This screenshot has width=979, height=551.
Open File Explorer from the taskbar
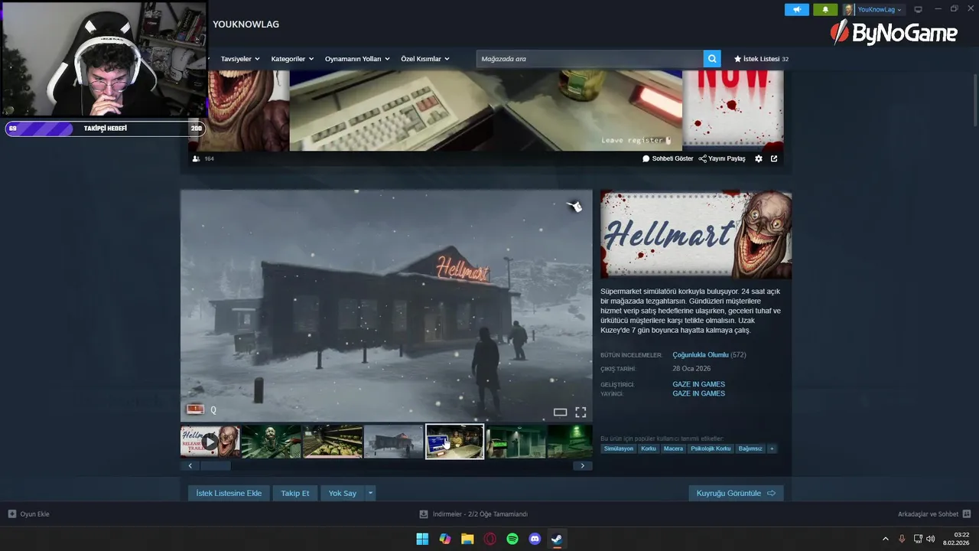(467, 539)
